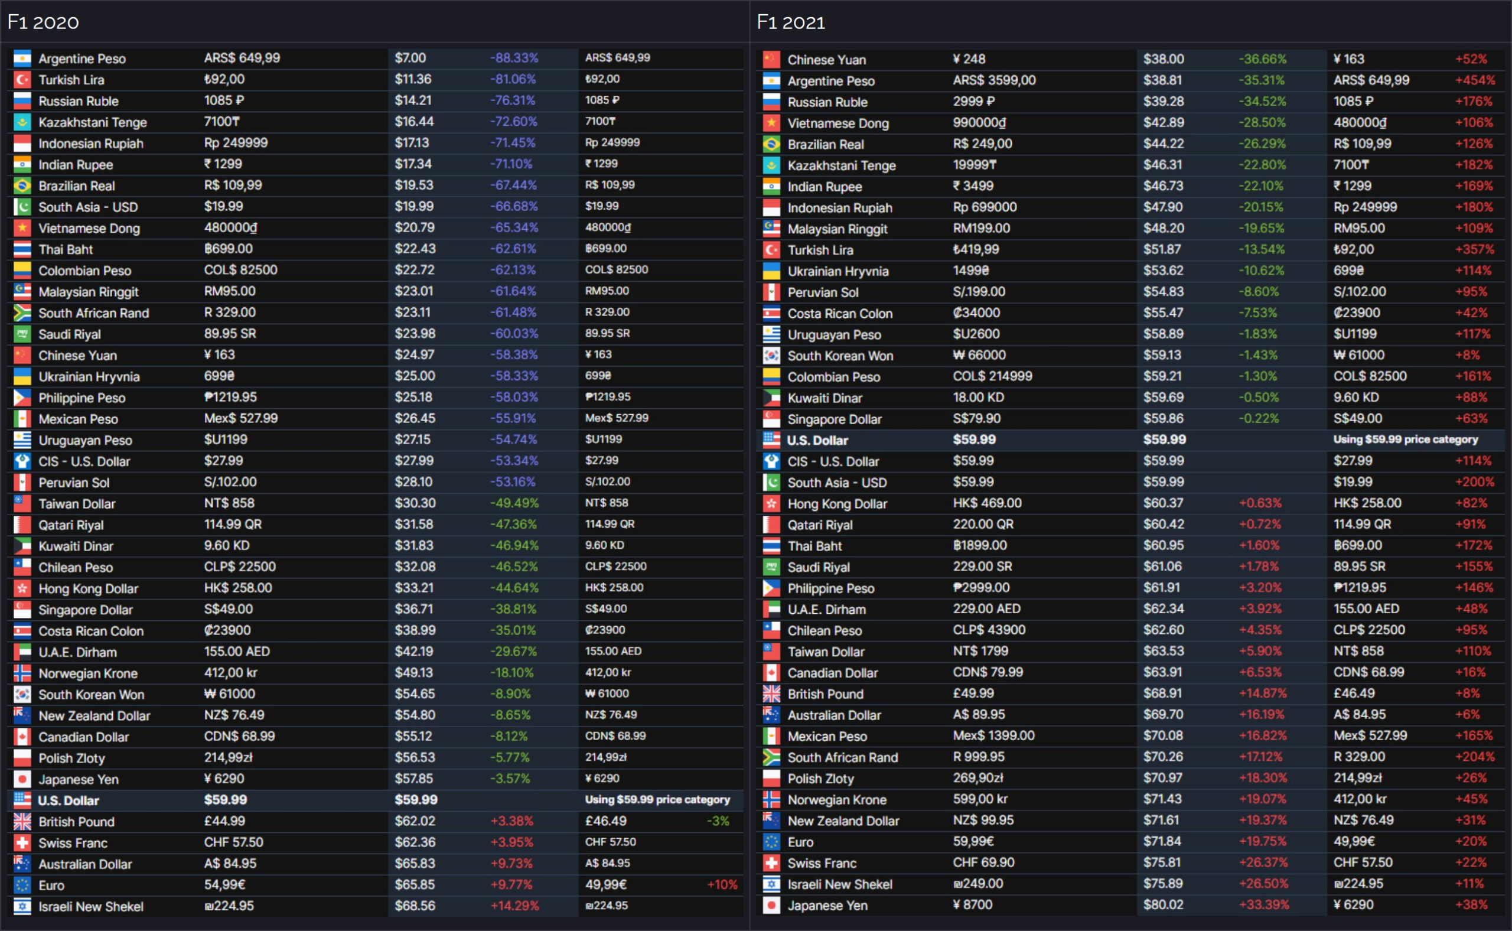Click "Using $59.99 price category" in the F1 2021 table
This screenshot has width=1512, height=931.
tap(1406, 439)
